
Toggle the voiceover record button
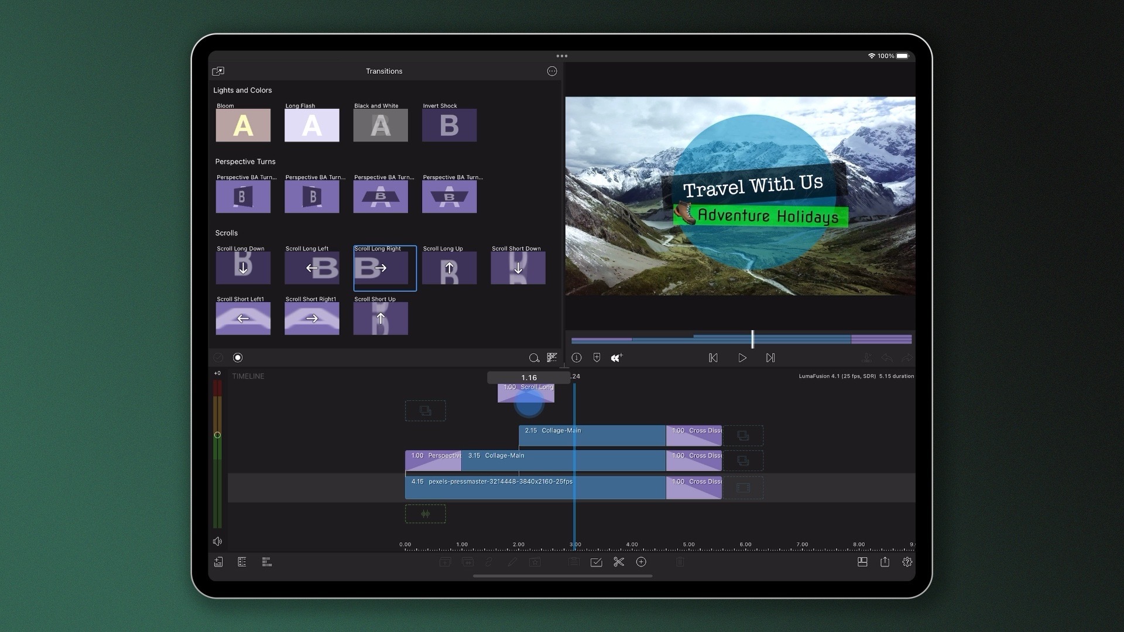(x=237, y=358)
